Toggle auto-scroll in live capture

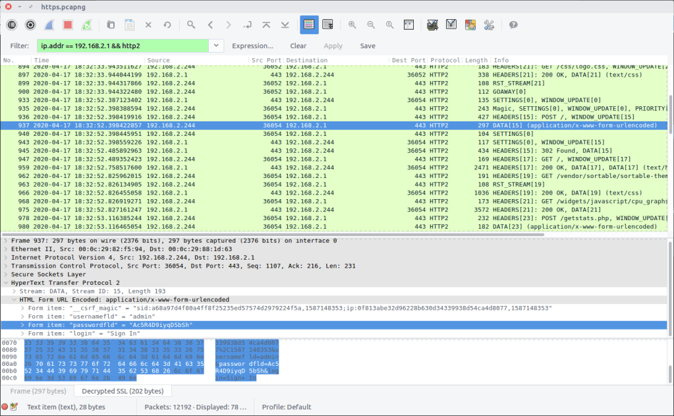(327, 25)
